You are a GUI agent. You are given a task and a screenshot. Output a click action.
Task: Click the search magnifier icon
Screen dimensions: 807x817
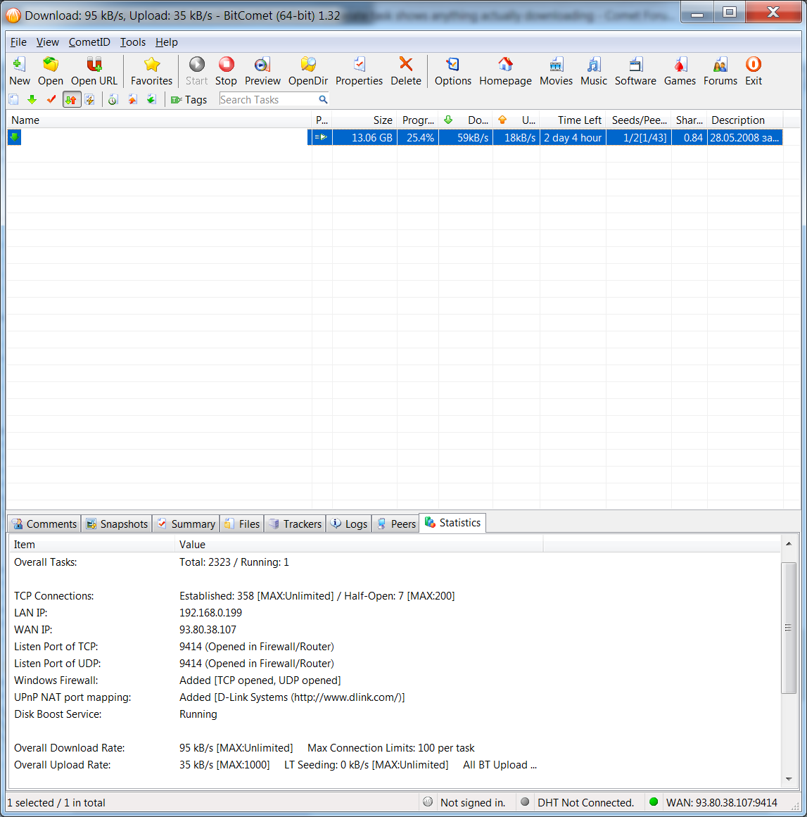(323, 99)
